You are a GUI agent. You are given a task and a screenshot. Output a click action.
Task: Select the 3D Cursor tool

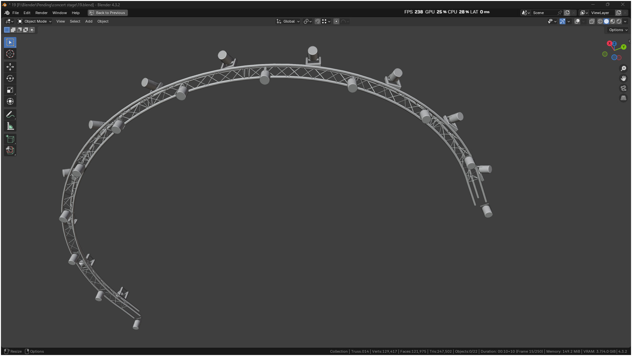(x=10, y=54)
